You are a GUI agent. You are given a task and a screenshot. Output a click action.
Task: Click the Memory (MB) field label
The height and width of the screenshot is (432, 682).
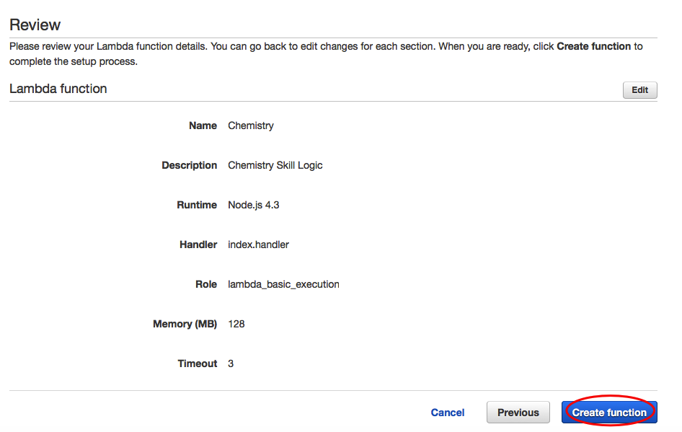click(x=185, y=324)
